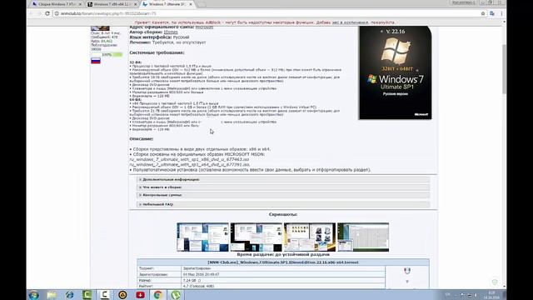533x300 pixels.
Task: Switch to Google Chrome in the taskbar
Action: pyautogui.click(x=158, y=295)
